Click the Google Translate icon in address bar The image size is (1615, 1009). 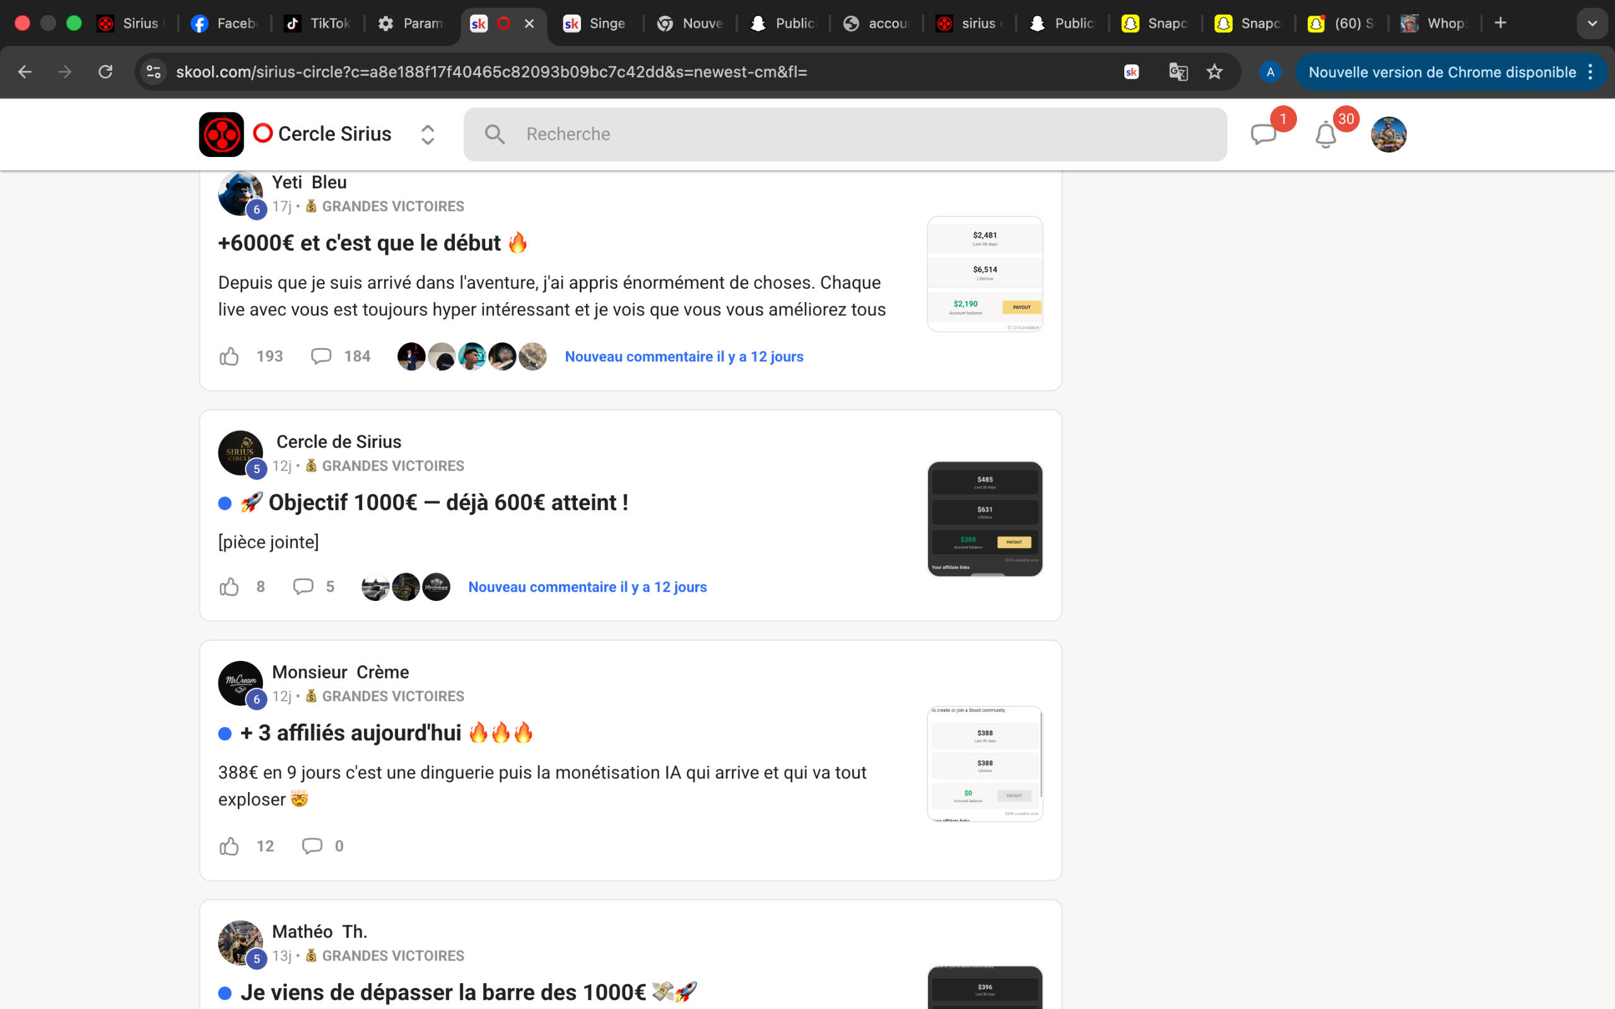tap(1178, 72)
